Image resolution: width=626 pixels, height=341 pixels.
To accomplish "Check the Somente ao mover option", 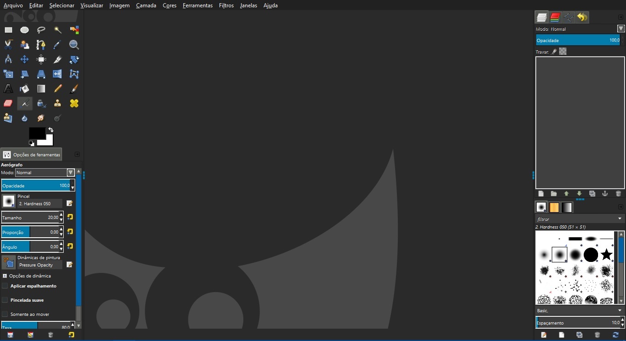I will pos(5,314).
